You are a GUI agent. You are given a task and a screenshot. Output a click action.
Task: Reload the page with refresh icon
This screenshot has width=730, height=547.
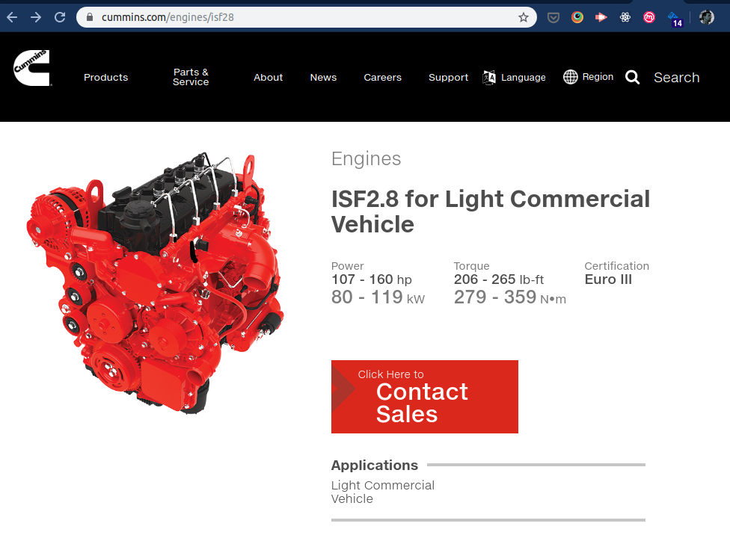60,17
